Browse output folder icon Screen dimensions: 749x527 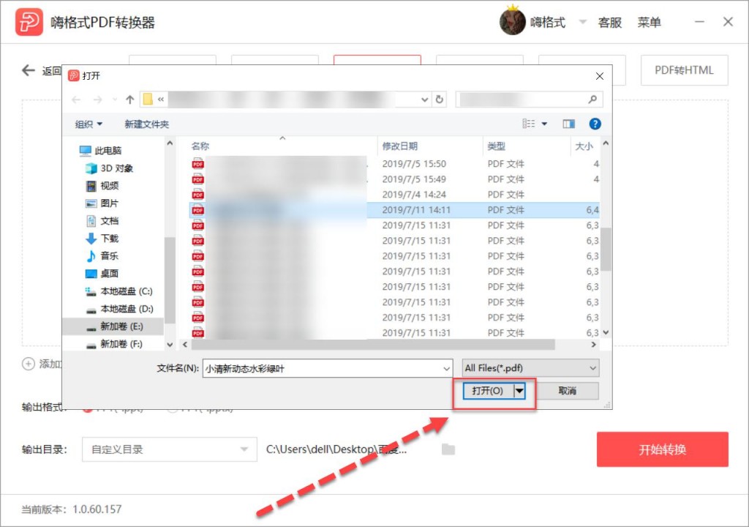click(448, 449)
